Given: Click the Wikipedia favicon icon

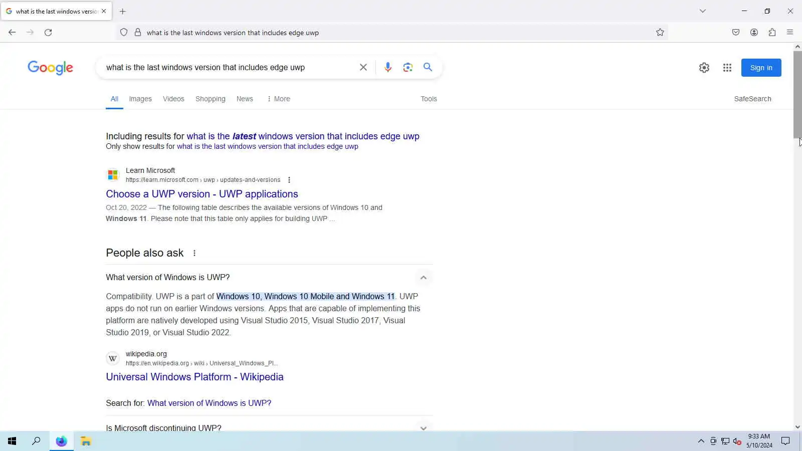Looking at the screenshot, I should 113,358.
